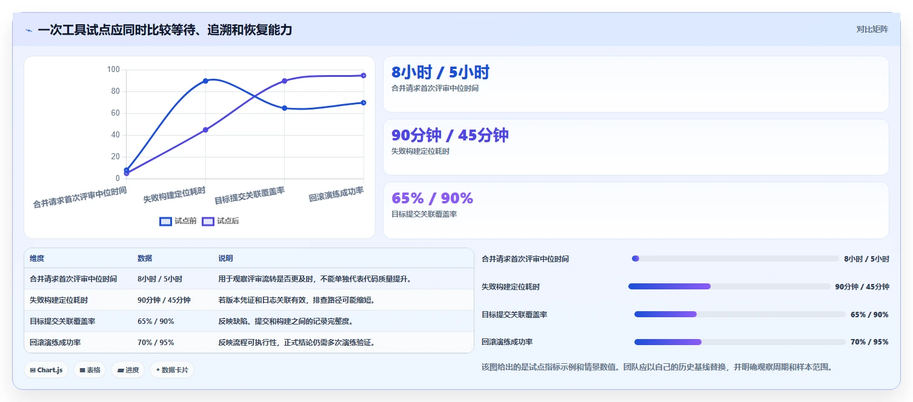Select the 说明 column header
913x402 pixels.
[x=225, y=259]
